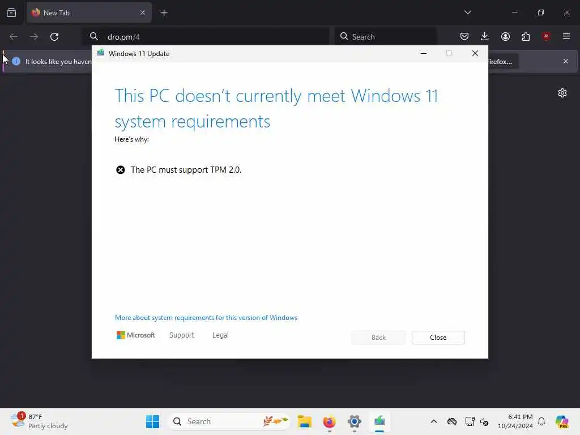Dismiss the Firefox notification bar
This screenshot has height=435, width=580.
[x=566, y=61]
